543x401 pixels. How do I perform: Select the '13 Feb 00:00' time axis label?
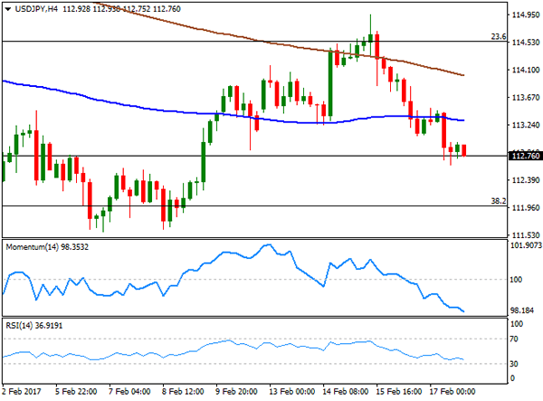coord(292,392)
